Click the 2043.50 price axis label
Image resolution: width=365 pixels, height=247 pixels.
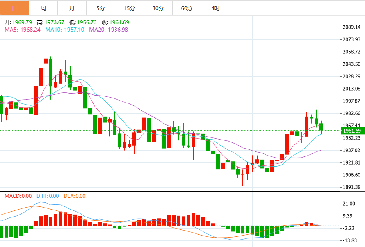[351, 64]
